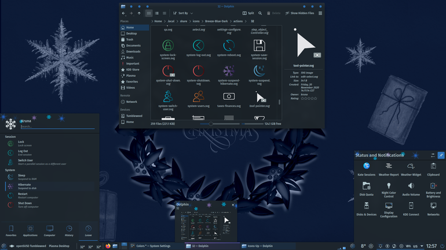
Task: Go to Downloads in Places sidebar
Action: pyautogui.click(x=134, y=51)
